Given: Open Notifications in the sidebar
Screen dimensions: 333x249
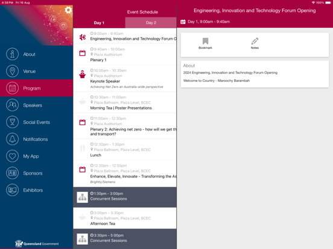Looking at the screenshot, I should [37, 139].
